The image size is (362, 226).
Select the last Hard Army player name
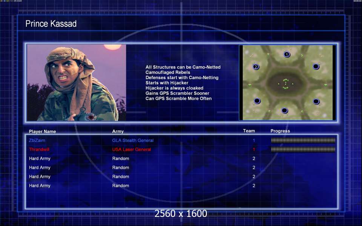pyautogui.click(x=40, y=186)
